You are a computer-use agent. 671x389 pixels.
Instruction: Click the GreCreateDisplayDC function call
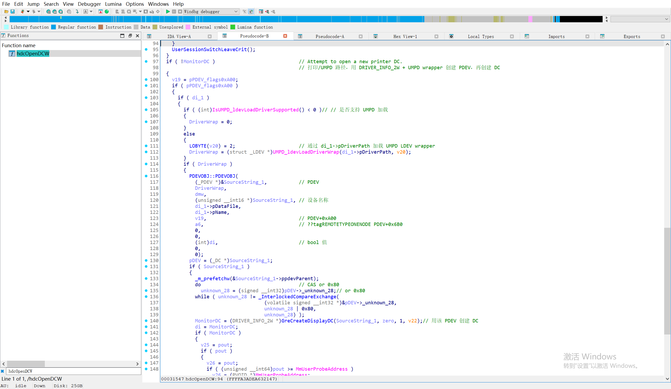(x=307, y=321)
